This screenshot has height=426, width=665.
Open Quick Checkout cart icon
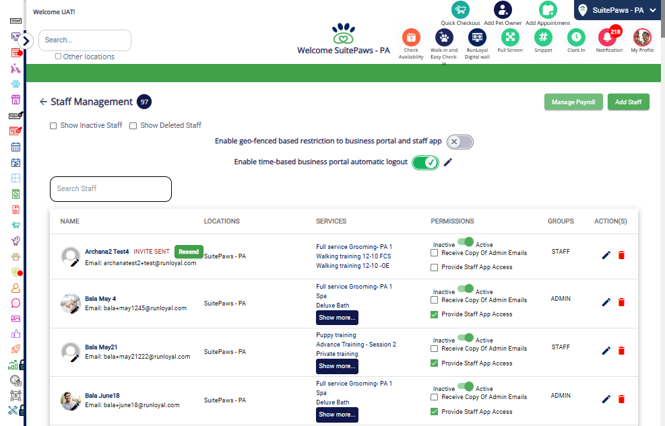coord(460,9)
